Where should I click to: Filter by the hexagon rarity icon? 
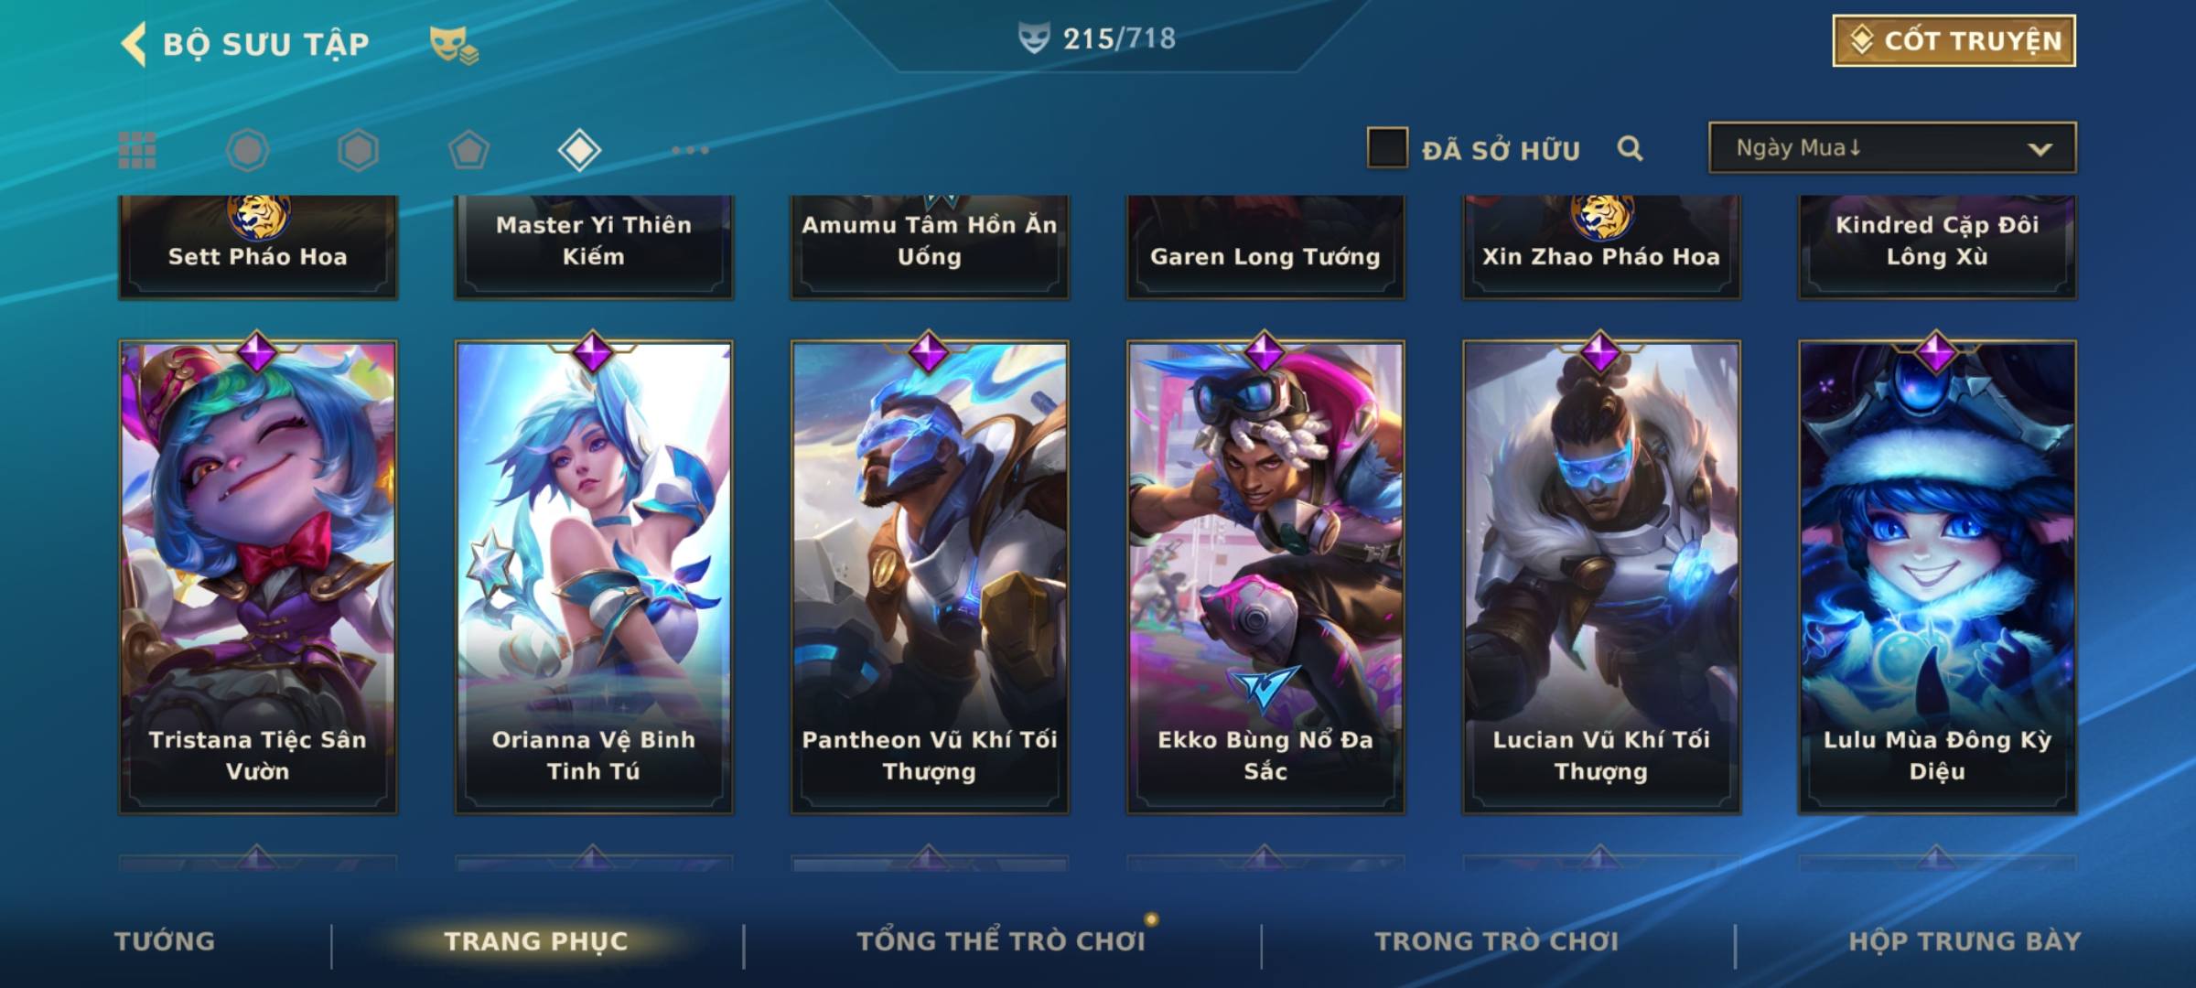358,150
